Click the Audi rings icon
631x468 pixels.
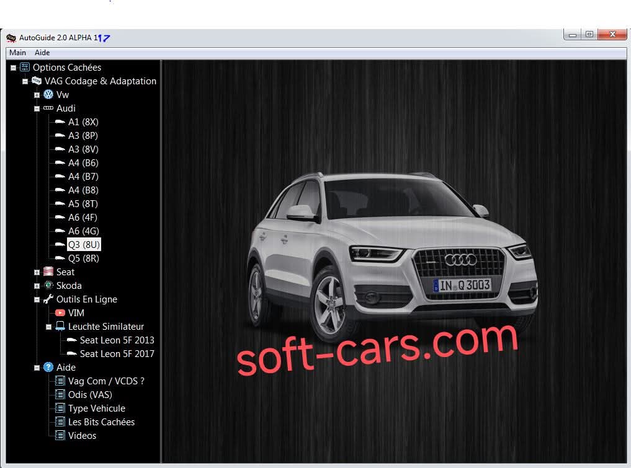(48, 108)
